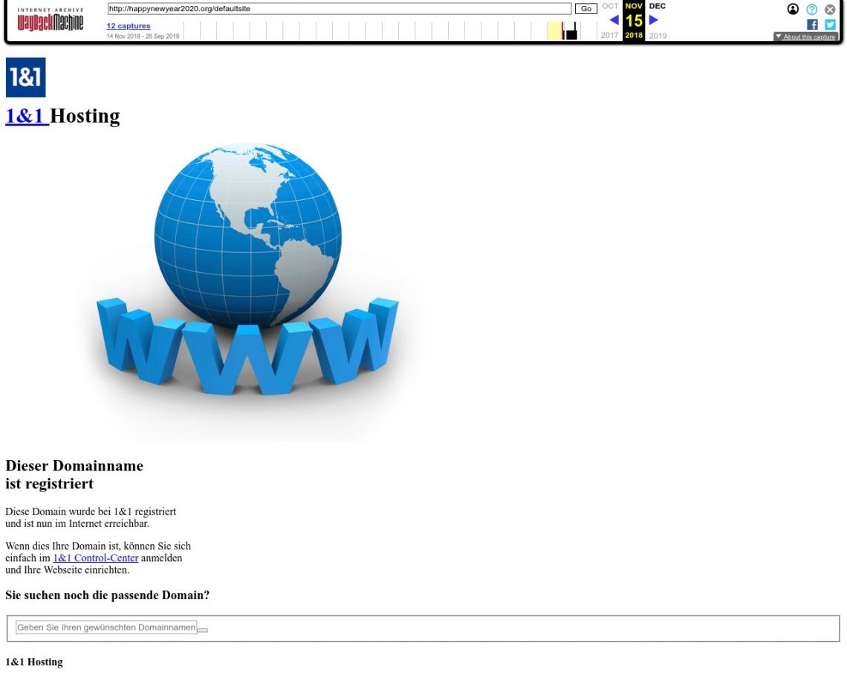Click the 1&1 logo image

tap(25, 77)
